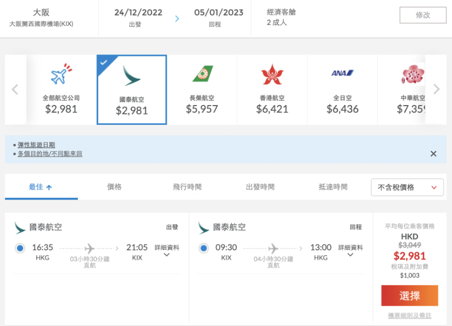Click the orange 選擇 button
The height and width of the screenshot is (326, 452).
tap(410, 295)
